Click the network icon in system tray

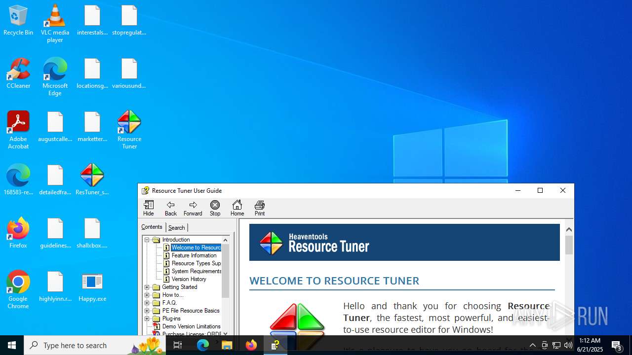556,345
